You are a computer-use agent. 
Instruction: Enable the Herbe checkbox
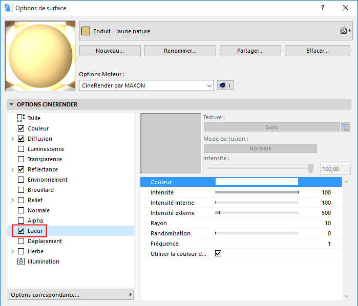pyautogui.click(x=21, y=251)
